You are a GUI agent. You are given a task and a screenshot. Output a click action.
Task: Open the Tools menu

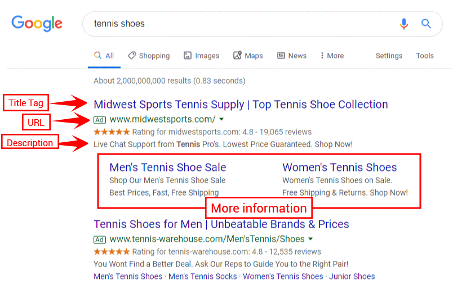425,56
